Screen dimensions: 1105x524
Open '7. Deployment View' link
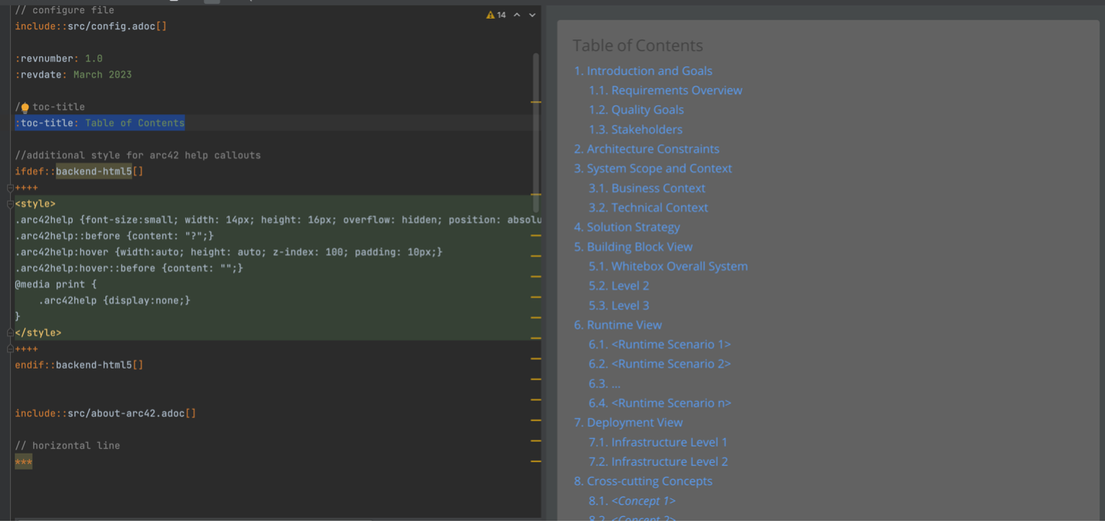(628, 423)
